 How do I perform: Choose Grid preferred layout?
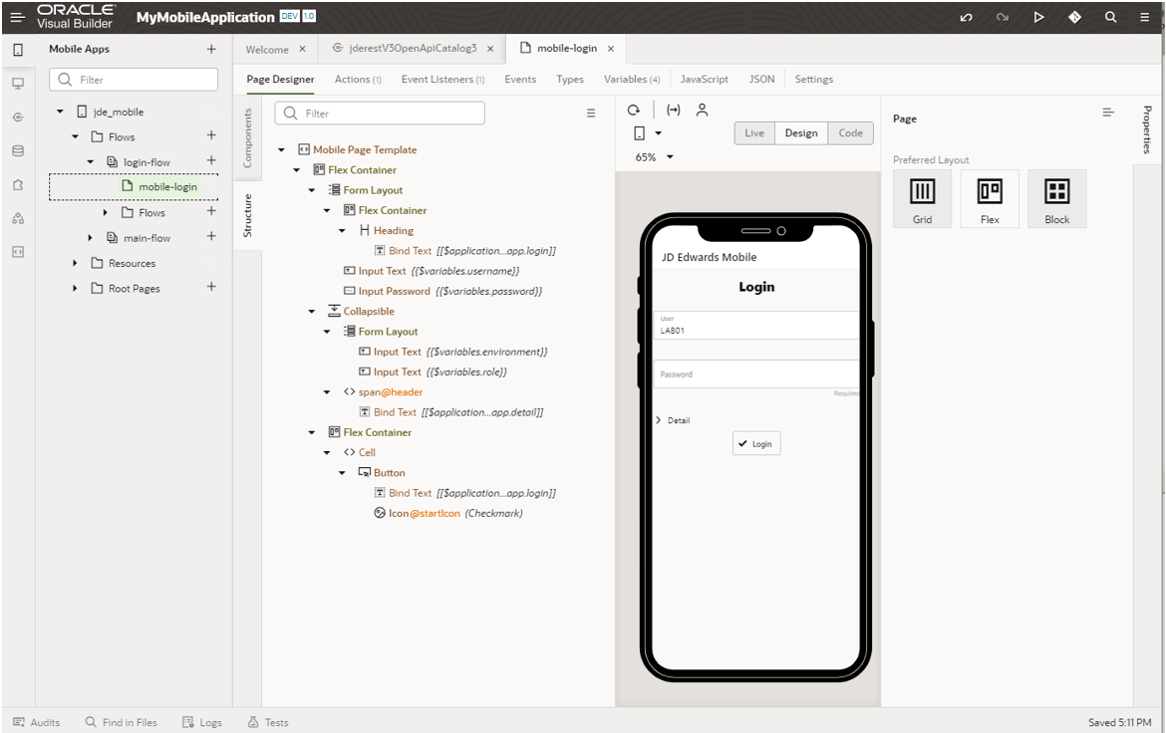pos(922,198)
